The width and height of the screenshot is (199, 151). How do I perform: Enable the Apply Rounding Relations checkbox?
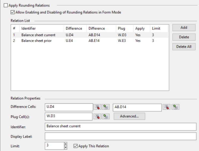[6, 5]
